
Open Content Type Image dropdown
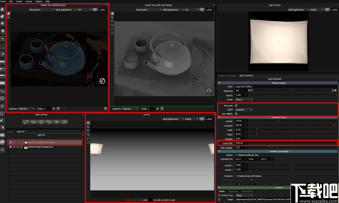244,196
